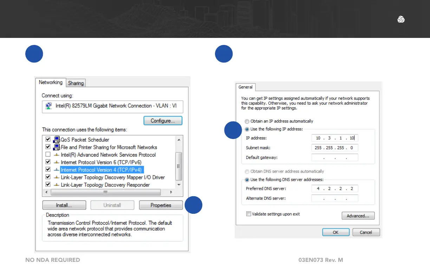The image size is (430, 278).
Task: Click the Preferred DNS server field
Action: click(335, 188)
